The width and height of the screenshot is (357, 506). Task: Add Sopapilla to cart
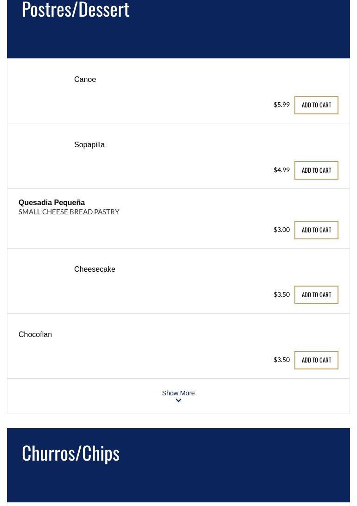[x=316, y=170]
